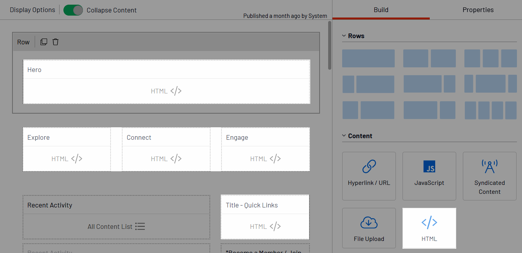The height and width of the screenshot is (253, 522).
Task: Open Display Options
Action: tap(32, 10)
